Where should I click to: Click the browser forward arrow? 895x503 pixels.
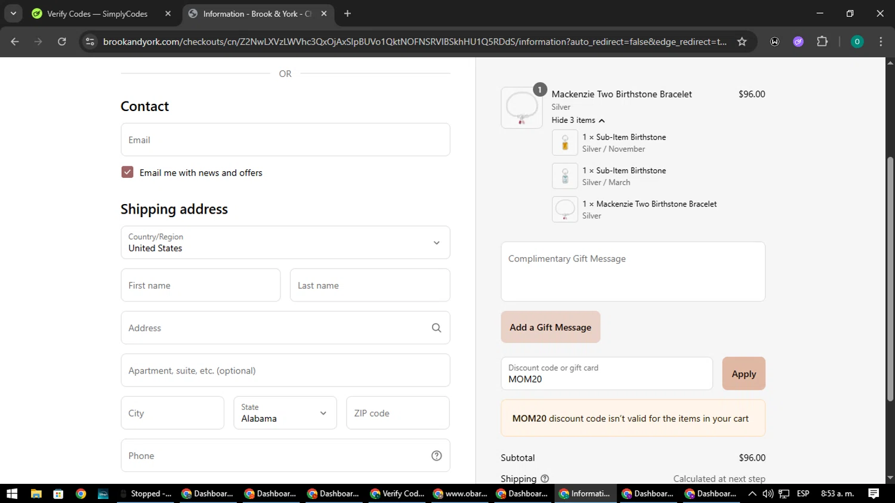pos(38,42)
